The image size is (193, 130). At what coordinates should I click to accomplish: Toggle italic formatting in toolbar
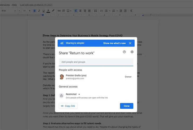(39, 11)
